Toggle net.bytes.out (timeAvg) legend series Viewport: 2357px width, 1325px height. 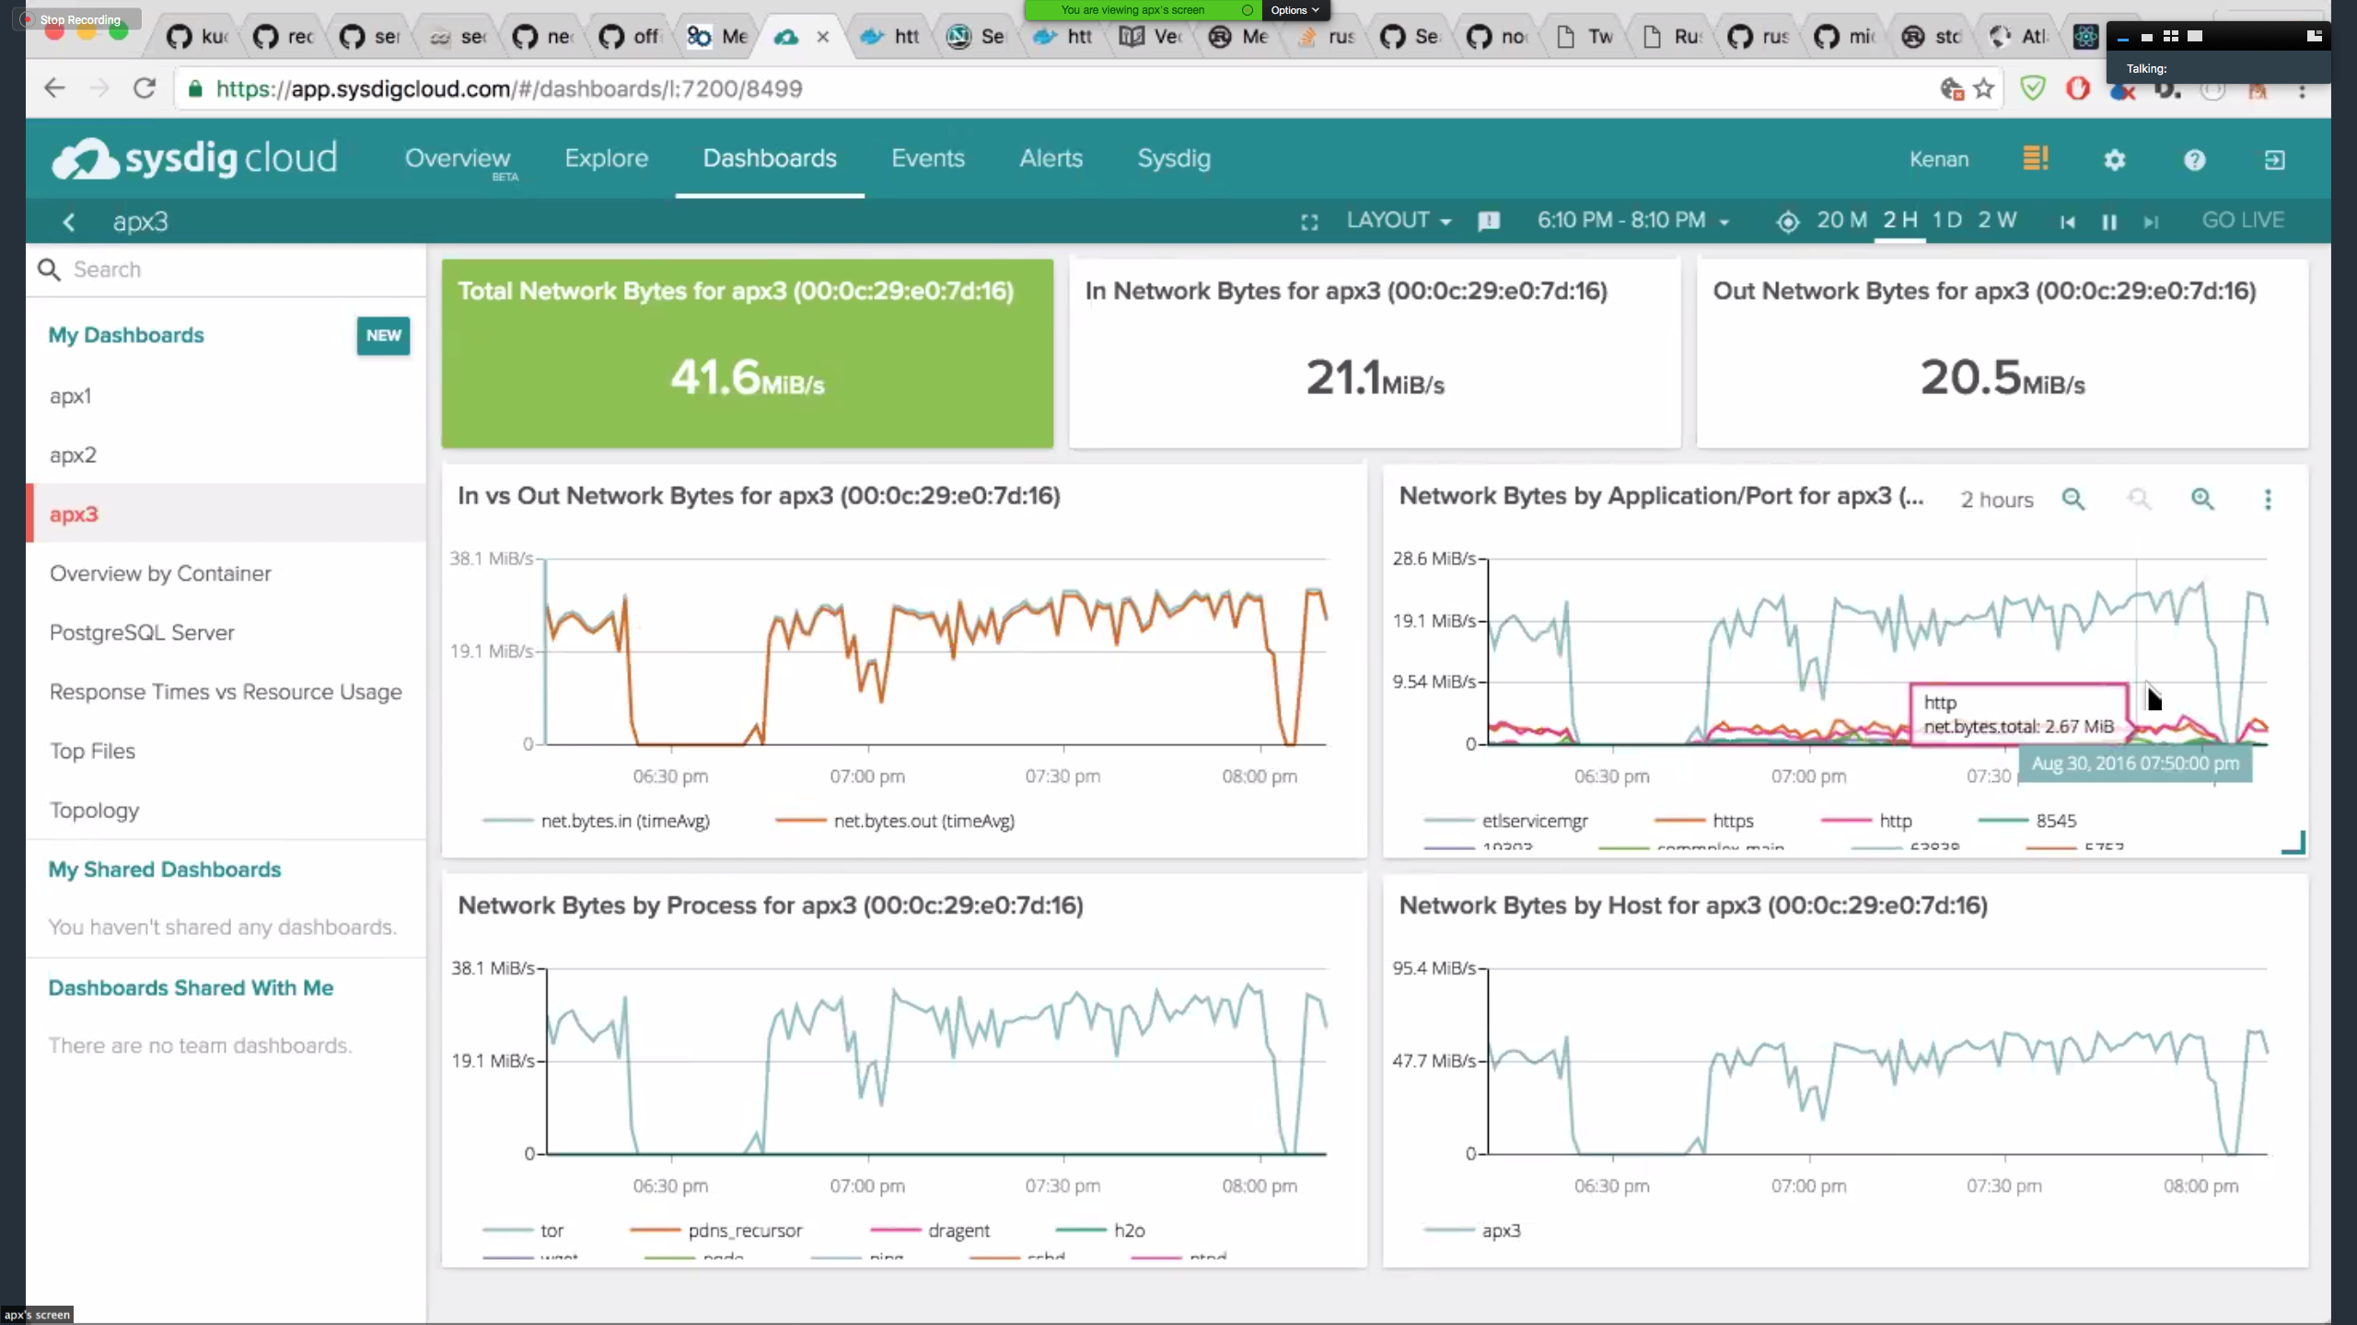tap(895, 821)
